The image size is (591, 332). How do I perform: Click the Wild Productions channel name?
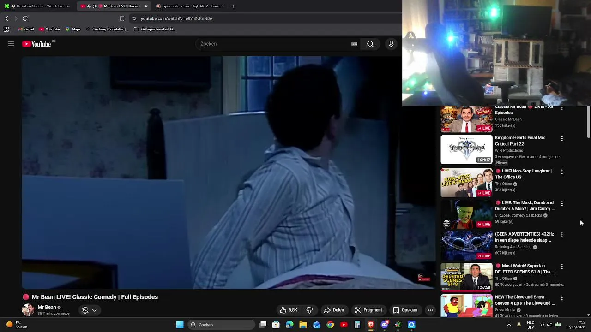pyautogui.click(x=509, y=150)
